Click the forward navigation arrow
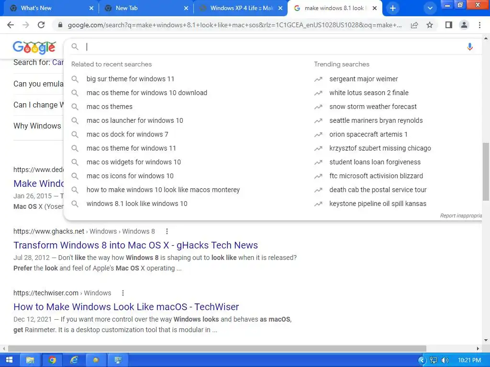Viewport: 490px width, 367px height. click(26, 25)
